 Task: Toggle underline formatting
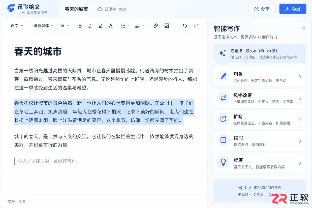click(100, 26)
